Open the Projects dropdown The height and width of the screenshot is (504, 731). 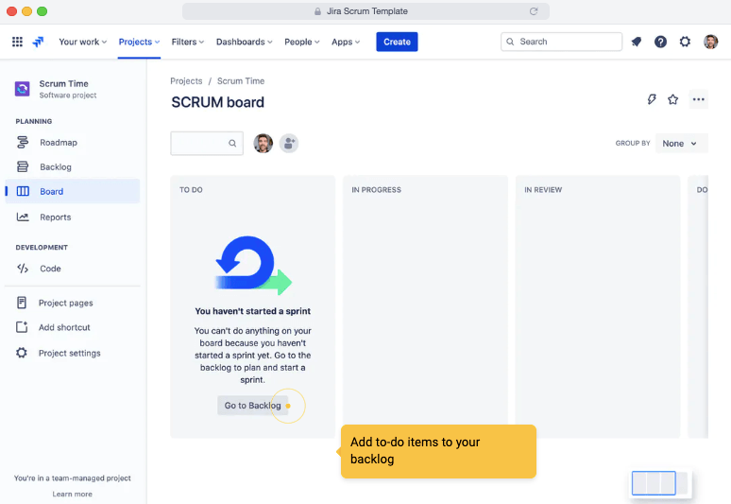click(139, 42)
